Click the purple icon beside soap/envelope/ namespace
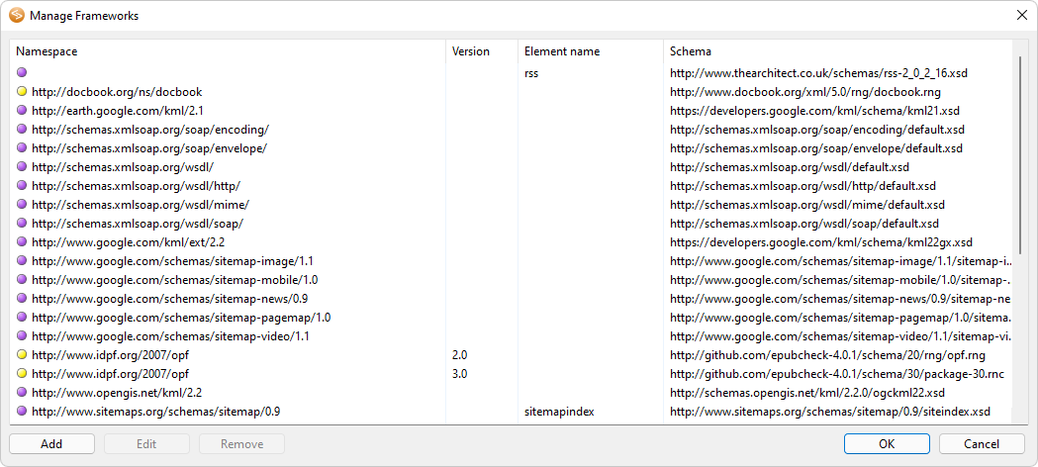This screenshot has width=1038, height=467. pyautogui.click(x=22, y=148)
